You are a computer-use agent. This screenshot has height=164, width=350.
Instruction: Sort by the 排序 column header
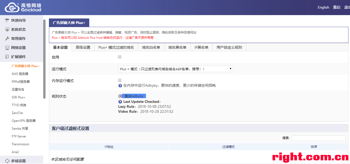(x=314, y=147)
